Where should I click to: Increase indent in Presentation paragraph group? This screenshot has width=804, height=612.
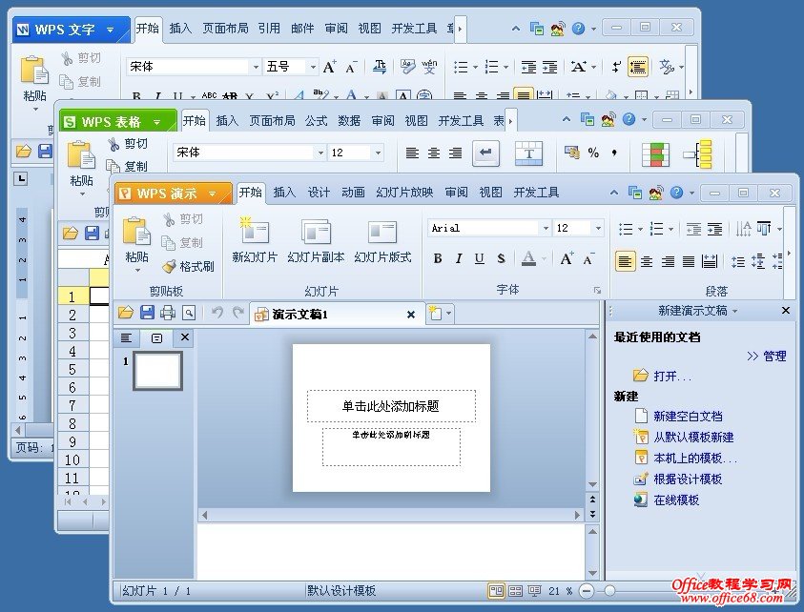coord(714,229)
